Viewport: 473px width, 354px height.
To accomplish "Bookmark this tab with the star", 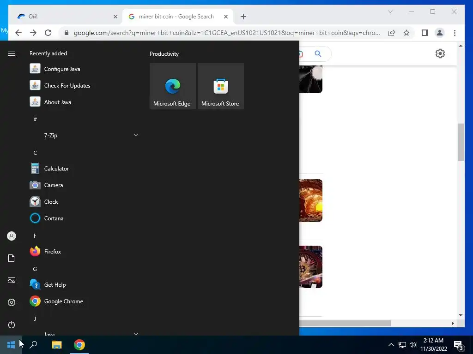I will coord(406,33).
